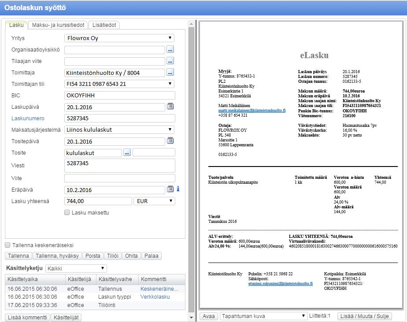
Task: Expand the Yritys dropdown showing Flowrox Oy
Action: (x=119, y=38)
